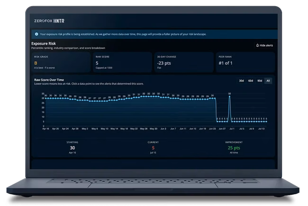
Task: Click the info icon in the banner
Action: [36, 34]
